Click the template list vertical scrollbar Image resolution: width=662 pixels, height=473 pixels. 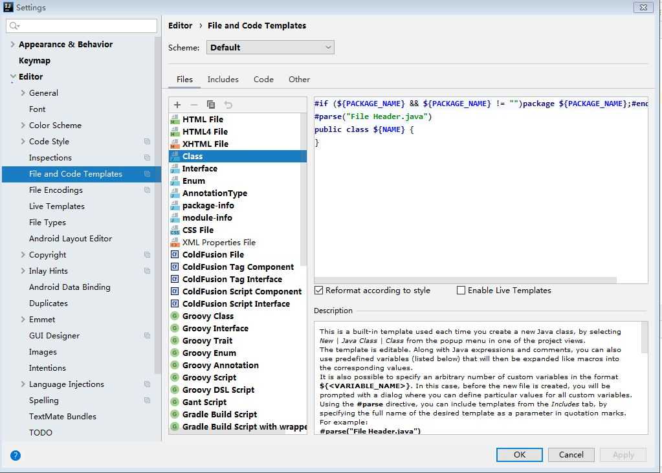303,189
